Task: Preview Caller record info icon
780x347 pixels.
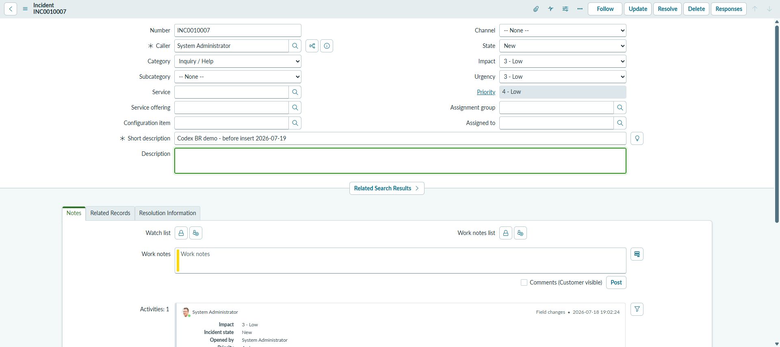Action: point(327,46)
